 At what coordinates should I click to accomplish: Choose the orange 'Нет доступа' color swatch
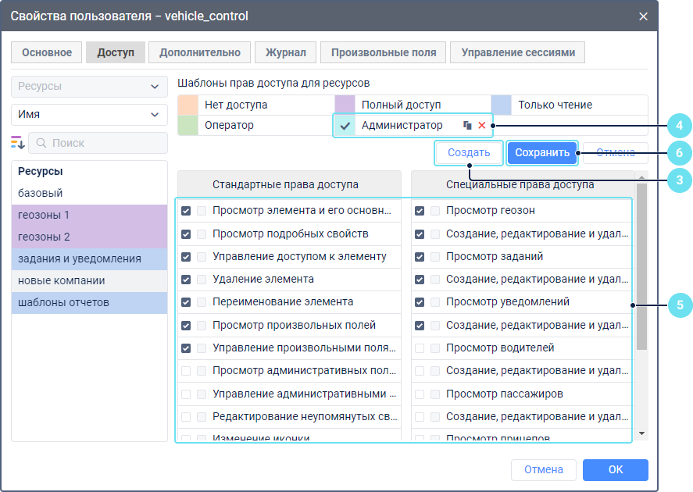click(188, 105)
